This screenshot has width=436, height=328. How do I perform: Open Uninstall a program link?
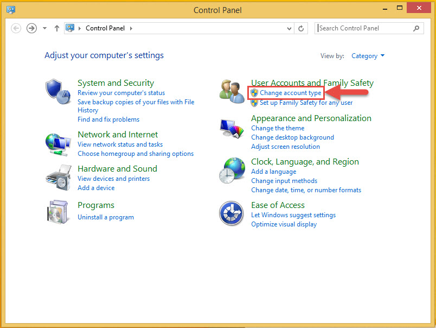[106, 217]
